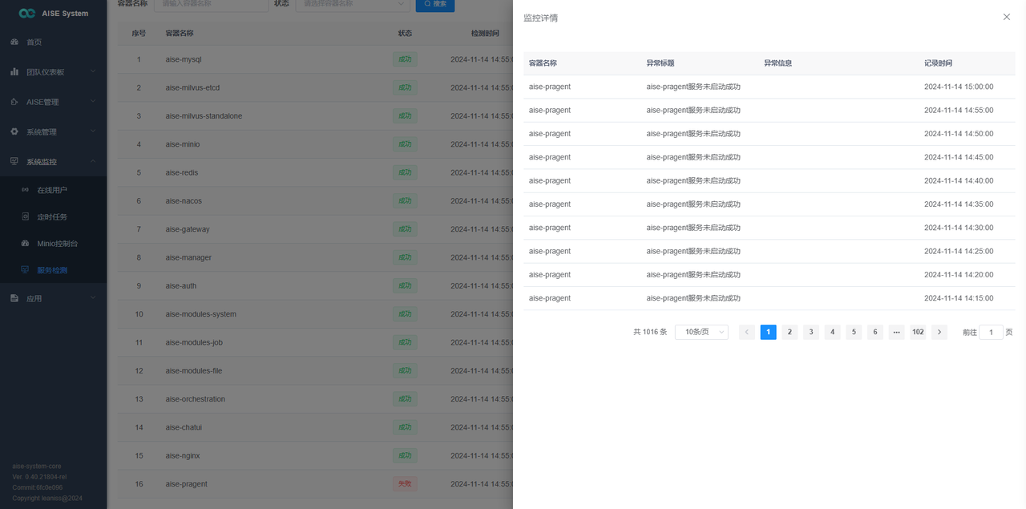1026x509 pixels.
Task: Go to last page 102
Action: [x=918, y=332]
